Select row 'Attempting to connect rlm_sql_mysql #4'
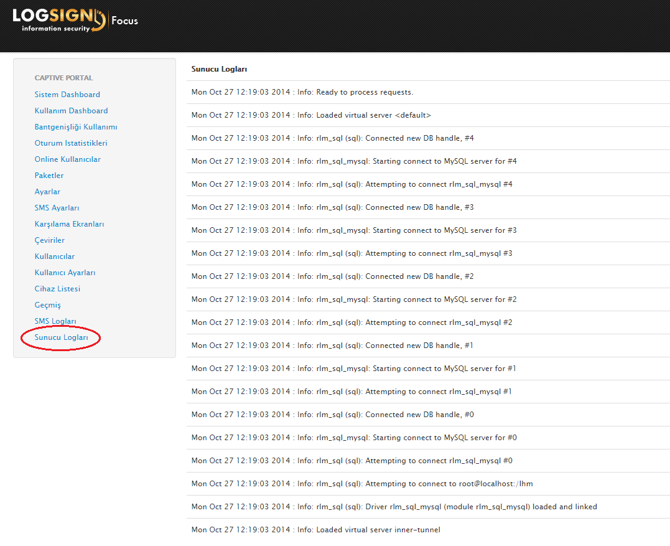670x546 pixels. pyautogui.click(x=428, y=185)
